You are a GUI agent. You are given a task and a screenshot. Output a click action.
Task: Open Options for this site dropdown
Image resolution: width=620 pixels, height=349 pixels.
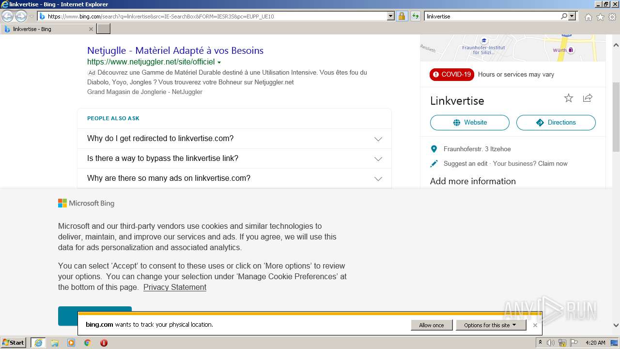(x=491, y=325)
